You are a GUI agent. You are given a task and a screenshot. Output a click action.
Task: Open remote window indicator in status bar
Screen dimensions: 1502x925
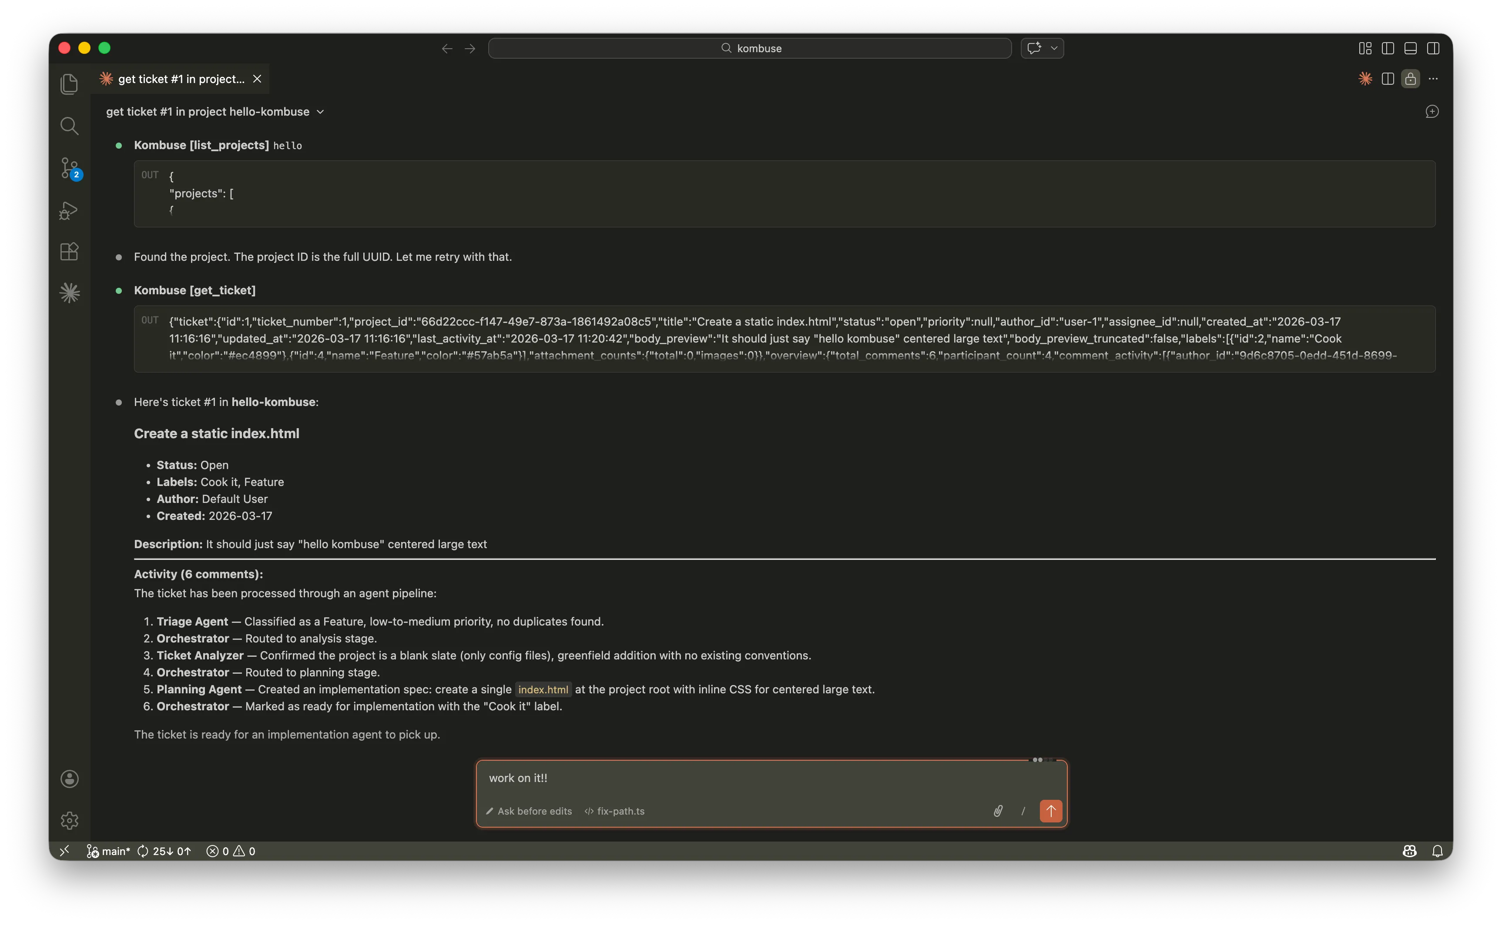[64, 851]
